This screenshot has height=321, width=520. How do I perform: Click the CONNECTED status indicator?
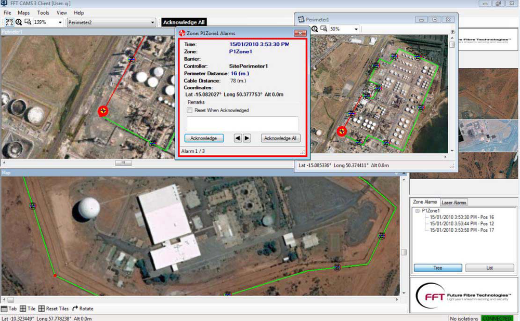pyautogui.click(x=497, y=318)
